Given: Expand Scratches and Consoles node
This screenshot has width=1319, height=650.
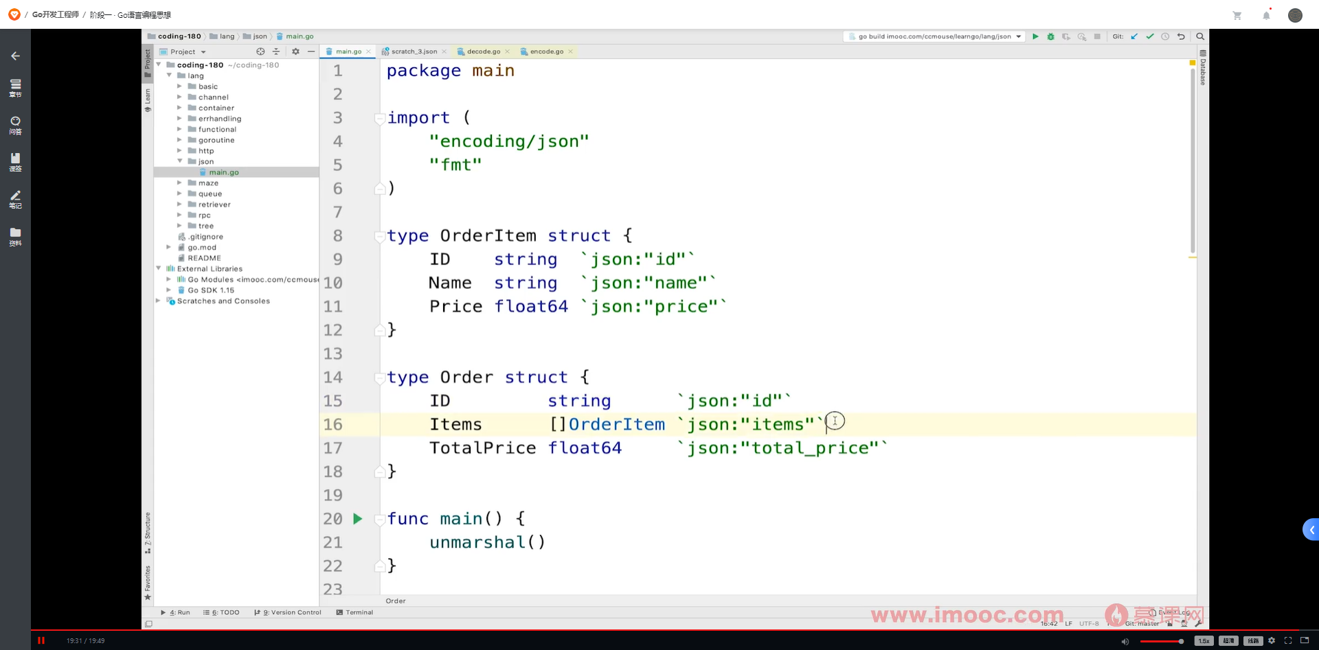Looking at the screenshot, I should click(159, 301).
